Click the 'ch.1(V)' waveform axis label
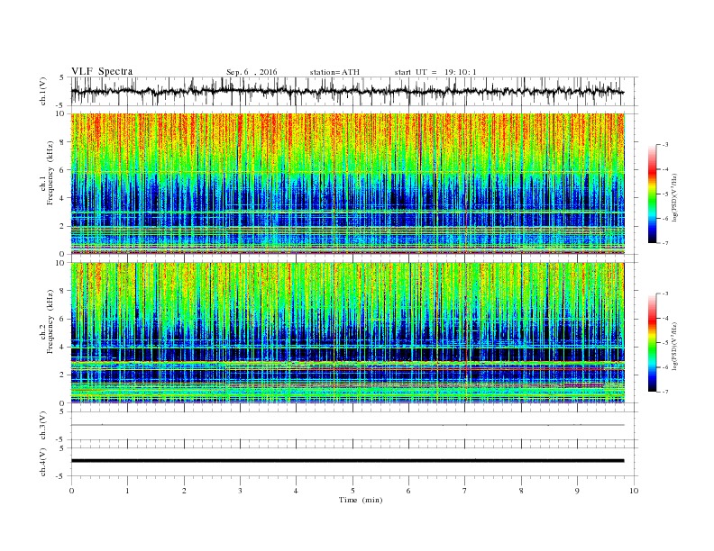 pyautogui.click(x=43, y=91)
